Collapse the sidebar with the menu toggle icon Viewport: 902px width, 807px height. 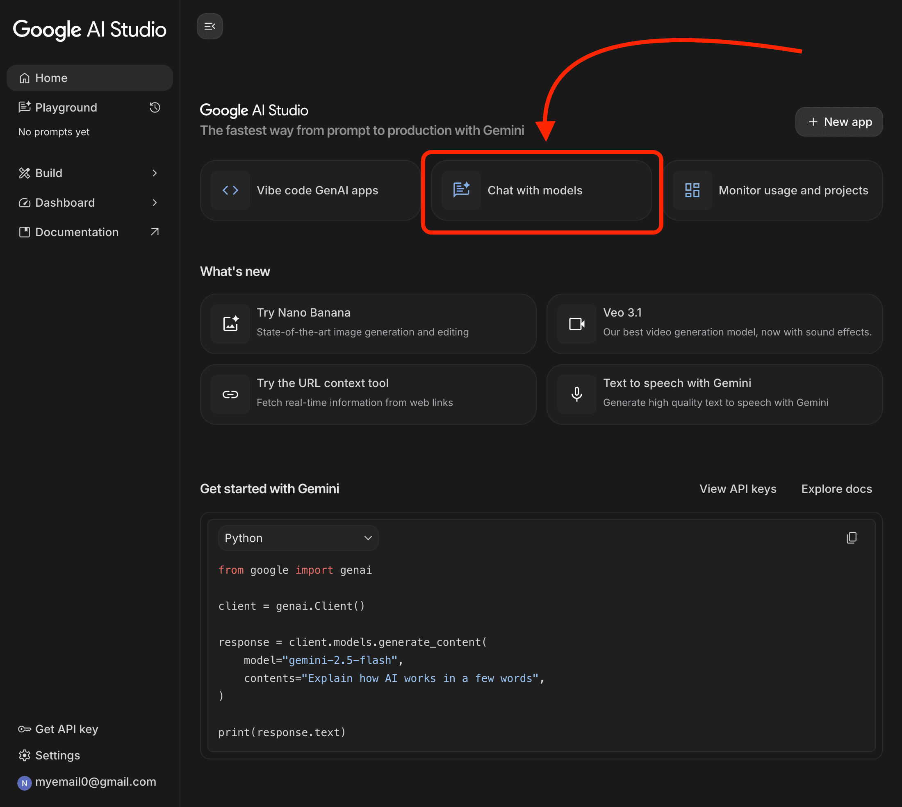coord(210,27)
